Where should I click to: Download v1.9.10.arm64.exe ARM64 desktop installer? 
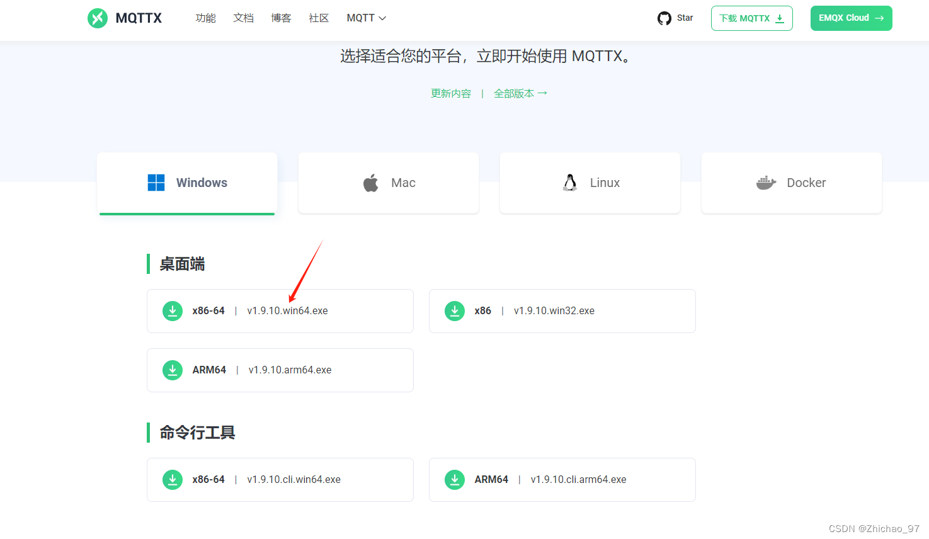[x=280, y=370]
